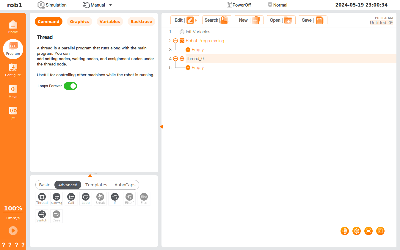Add a Loop command node
Screen dimensions: 400x250
tap(86, 199)
